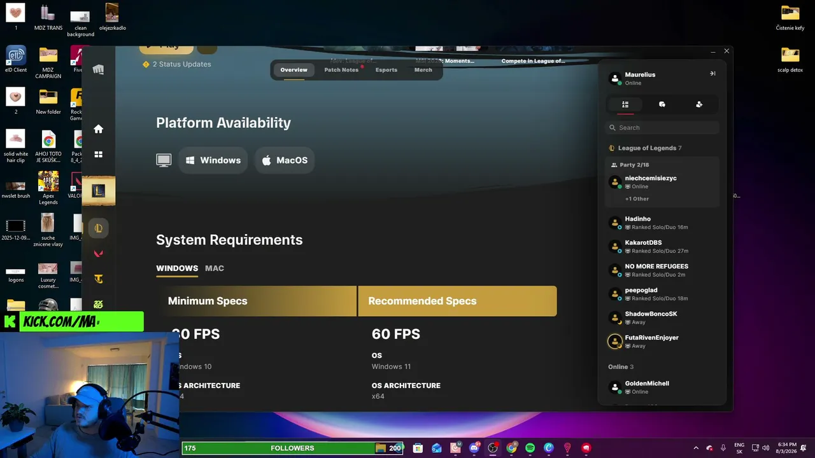Select the 2XKO icon in the sidebar

pos(98,304)
